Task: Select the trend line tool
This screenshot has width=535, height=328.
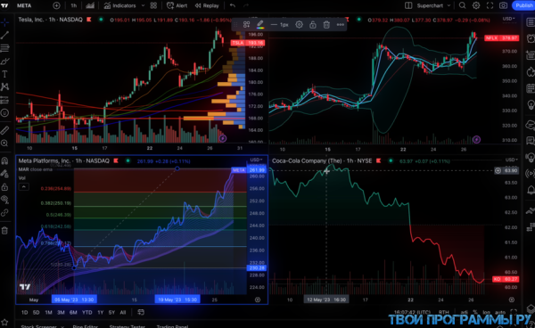Action: pos(4,35)
